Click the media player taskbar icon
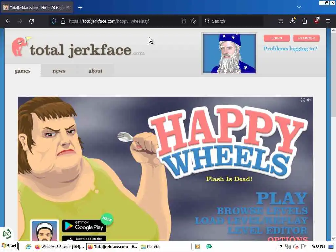 (x=198, y=247)
